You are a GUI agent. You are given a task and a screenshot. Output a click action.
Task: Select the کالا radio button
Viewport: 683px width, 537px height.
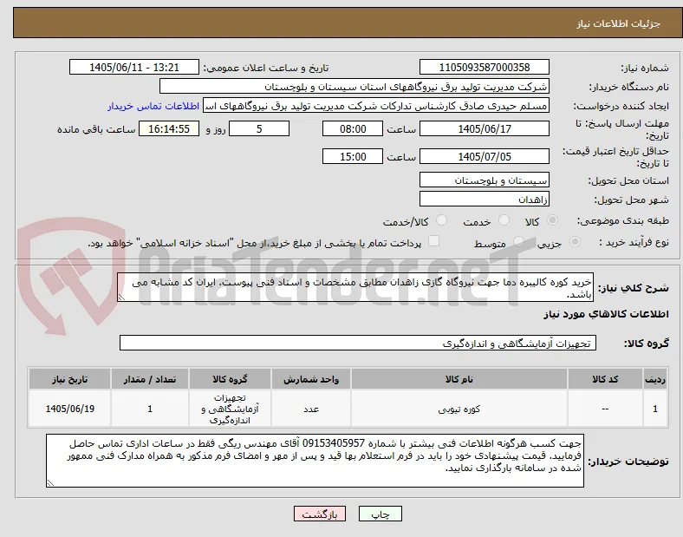(552, 220)
